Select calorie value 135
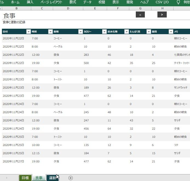The height and width of the screenshot is (181, 190). (86, 145)
